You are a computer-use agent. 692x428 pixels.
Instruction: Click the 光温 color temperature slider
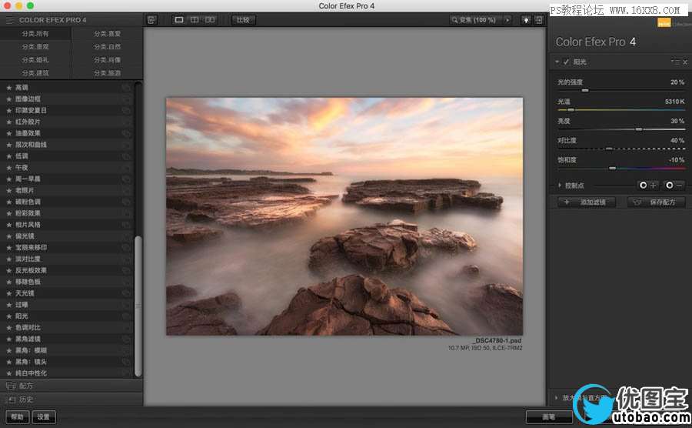click(x=621, y=109)
